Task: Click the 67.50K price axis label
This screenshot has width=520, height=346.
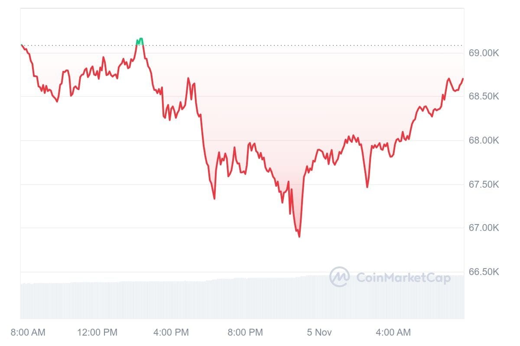Action: [x=484, y=185]
